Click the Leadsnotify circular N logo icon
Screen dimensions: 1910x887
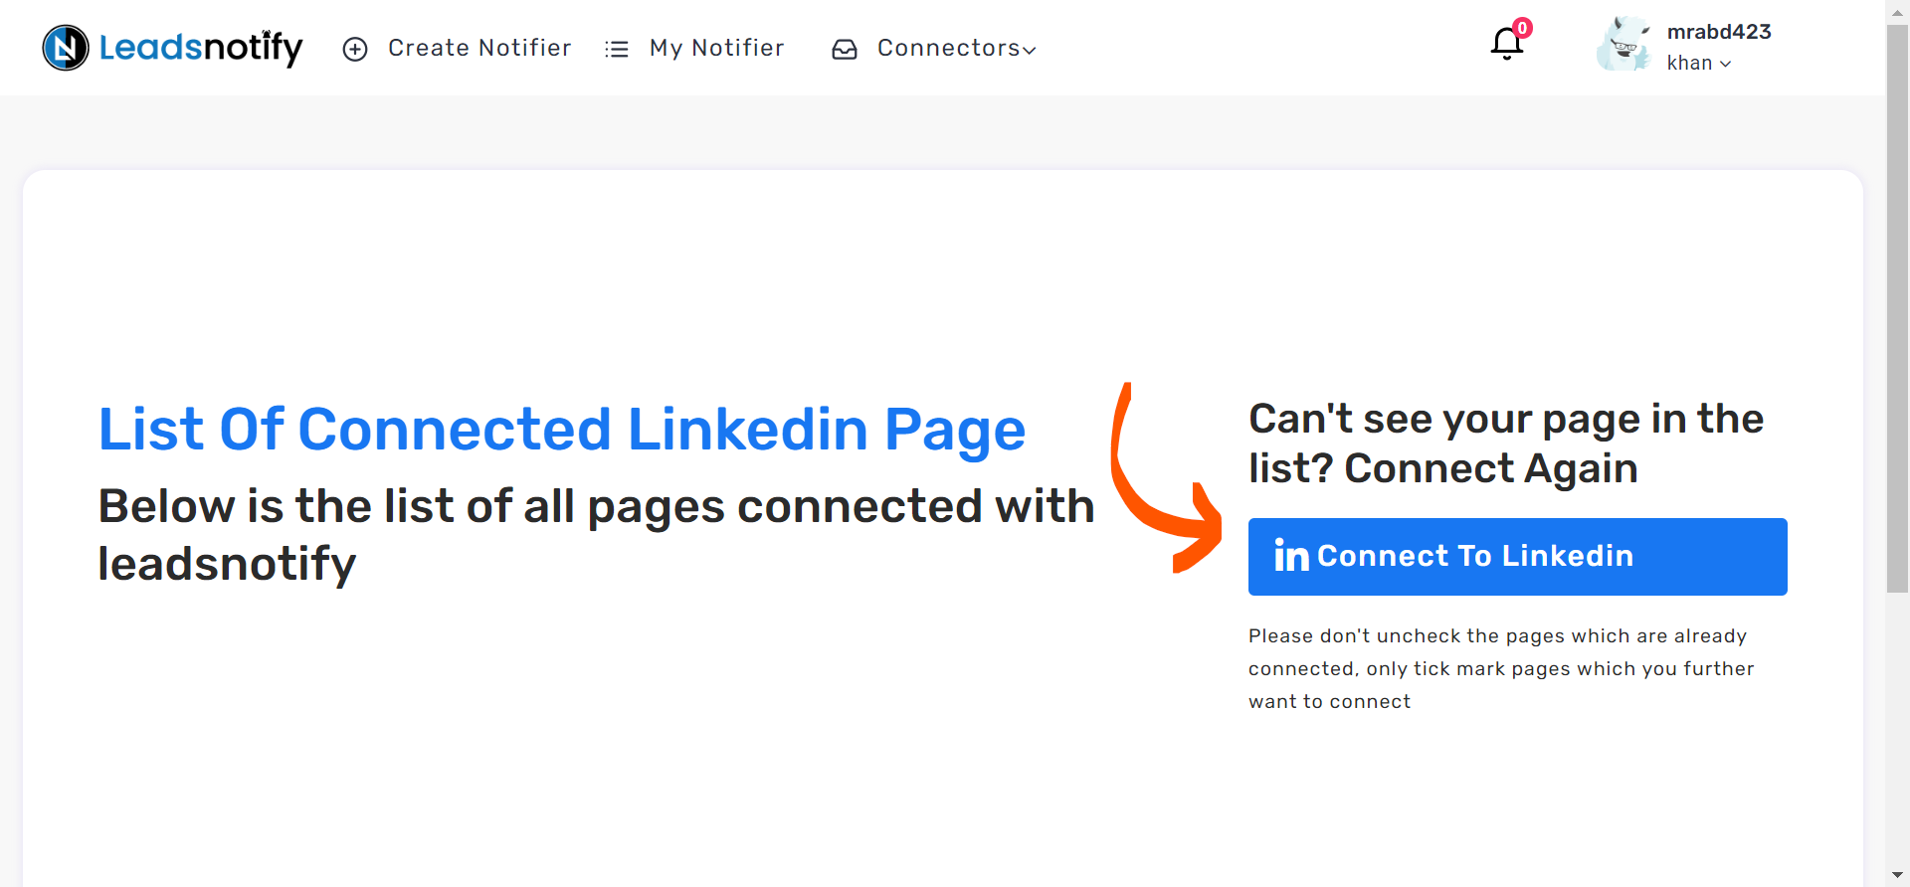pos(66,48)
